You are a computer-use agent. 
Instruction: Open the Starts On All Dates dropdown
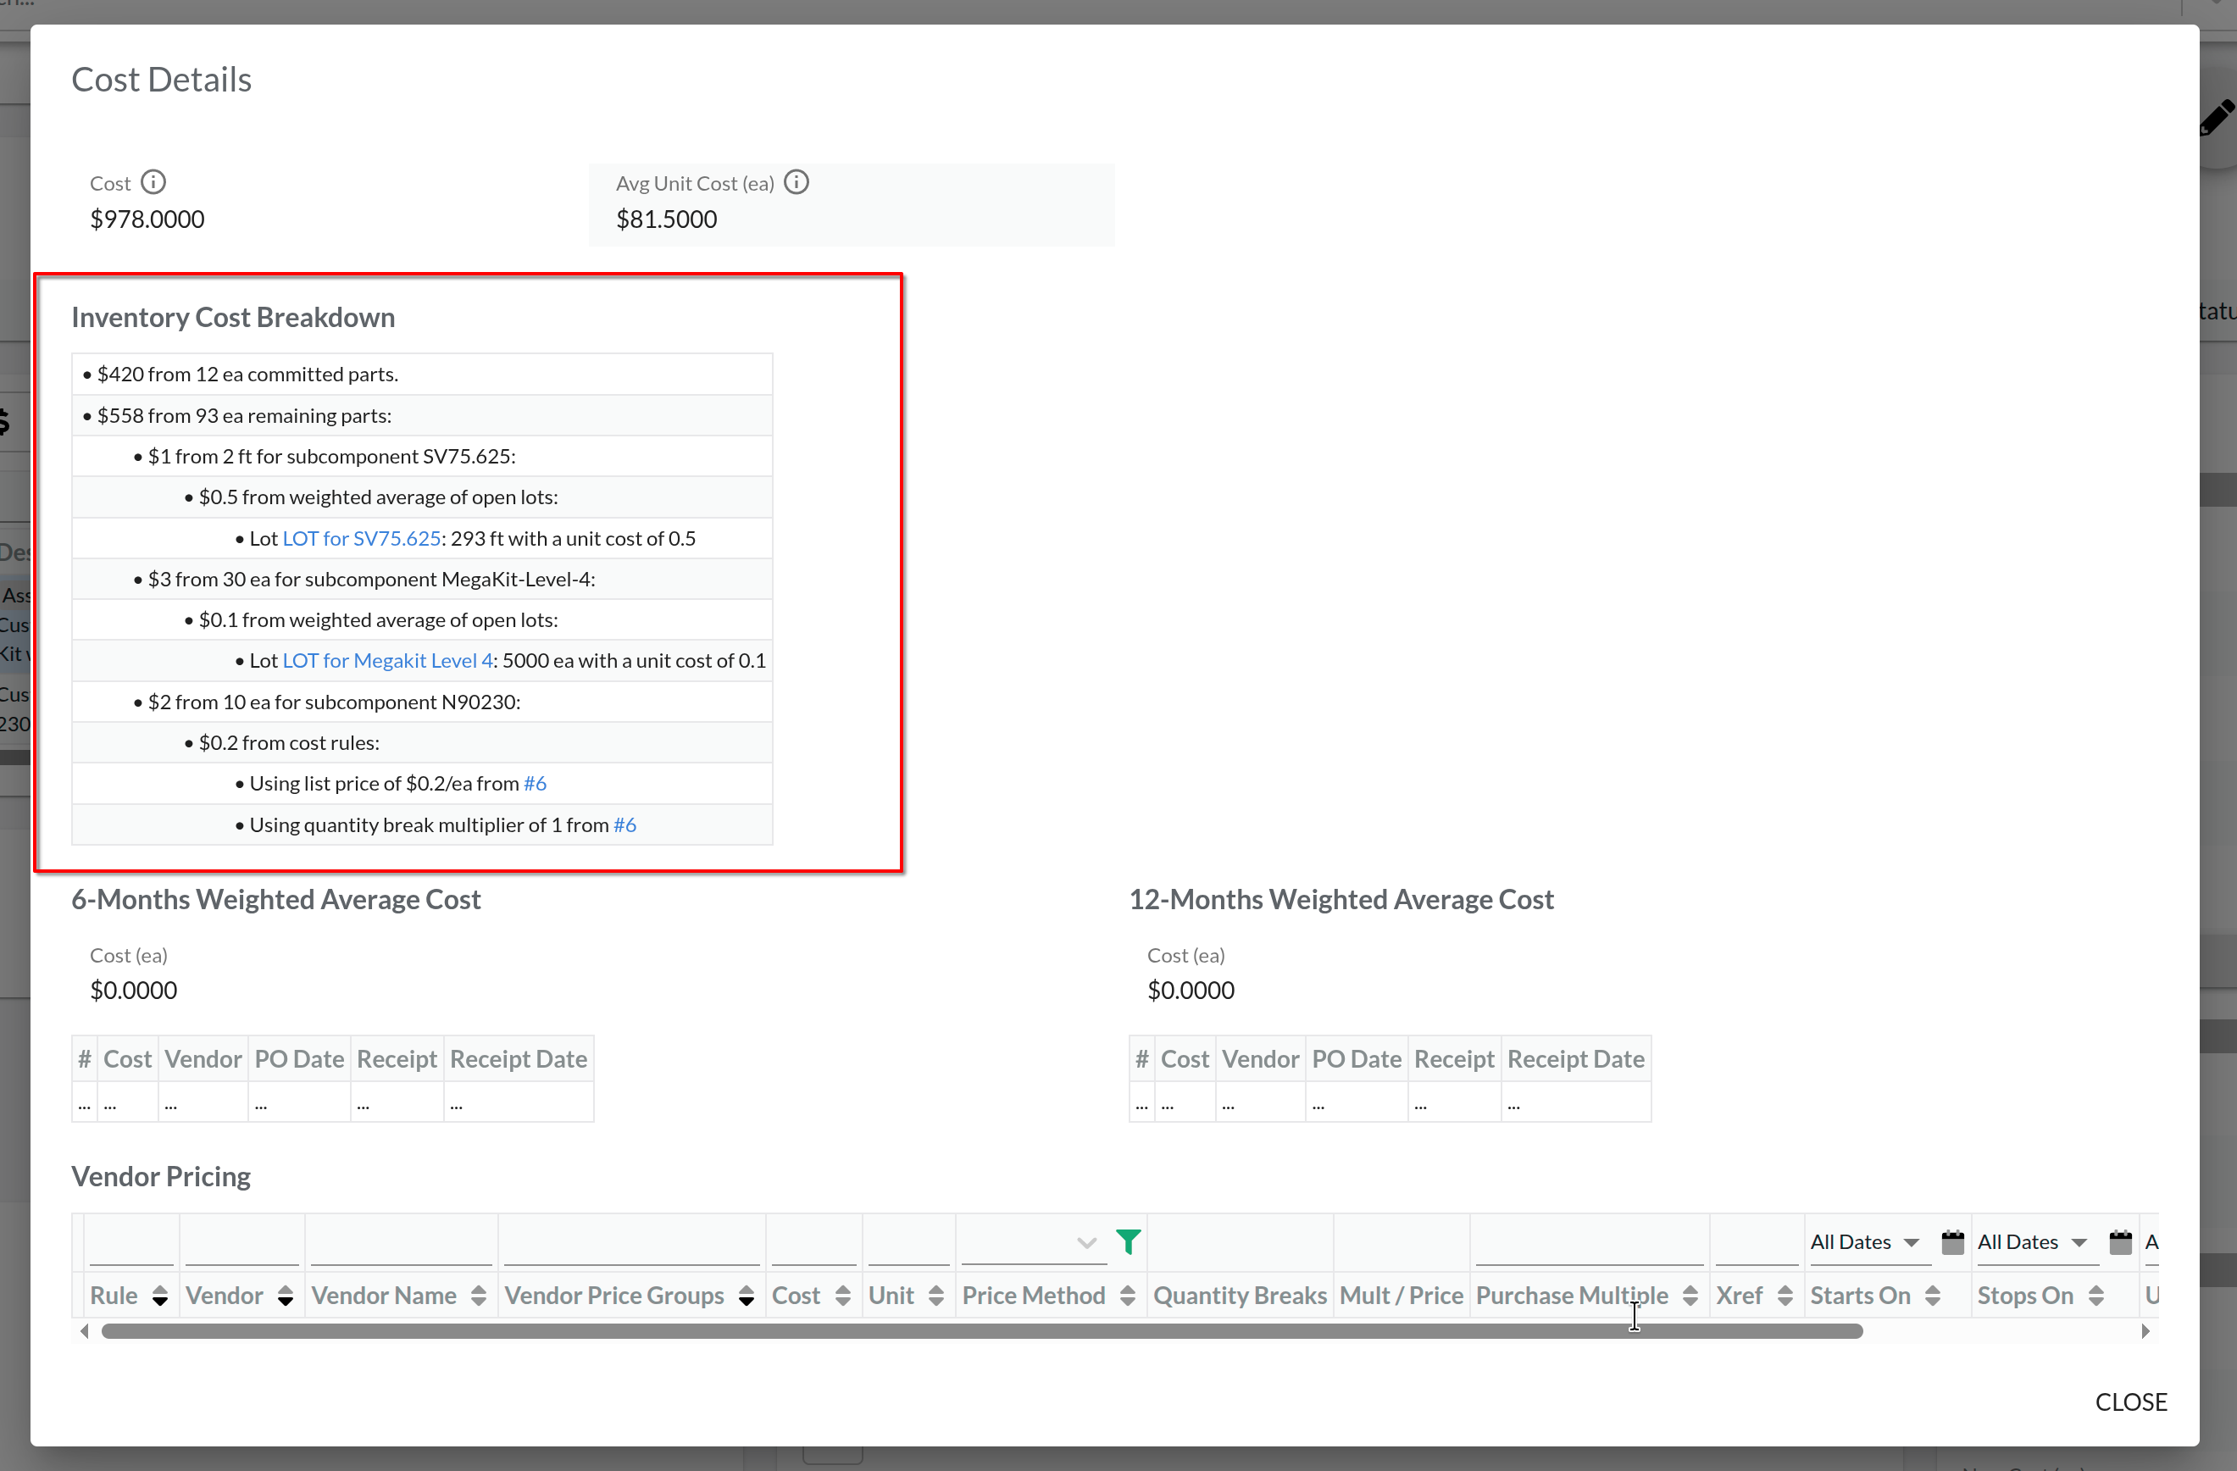coord(1911,1242)
